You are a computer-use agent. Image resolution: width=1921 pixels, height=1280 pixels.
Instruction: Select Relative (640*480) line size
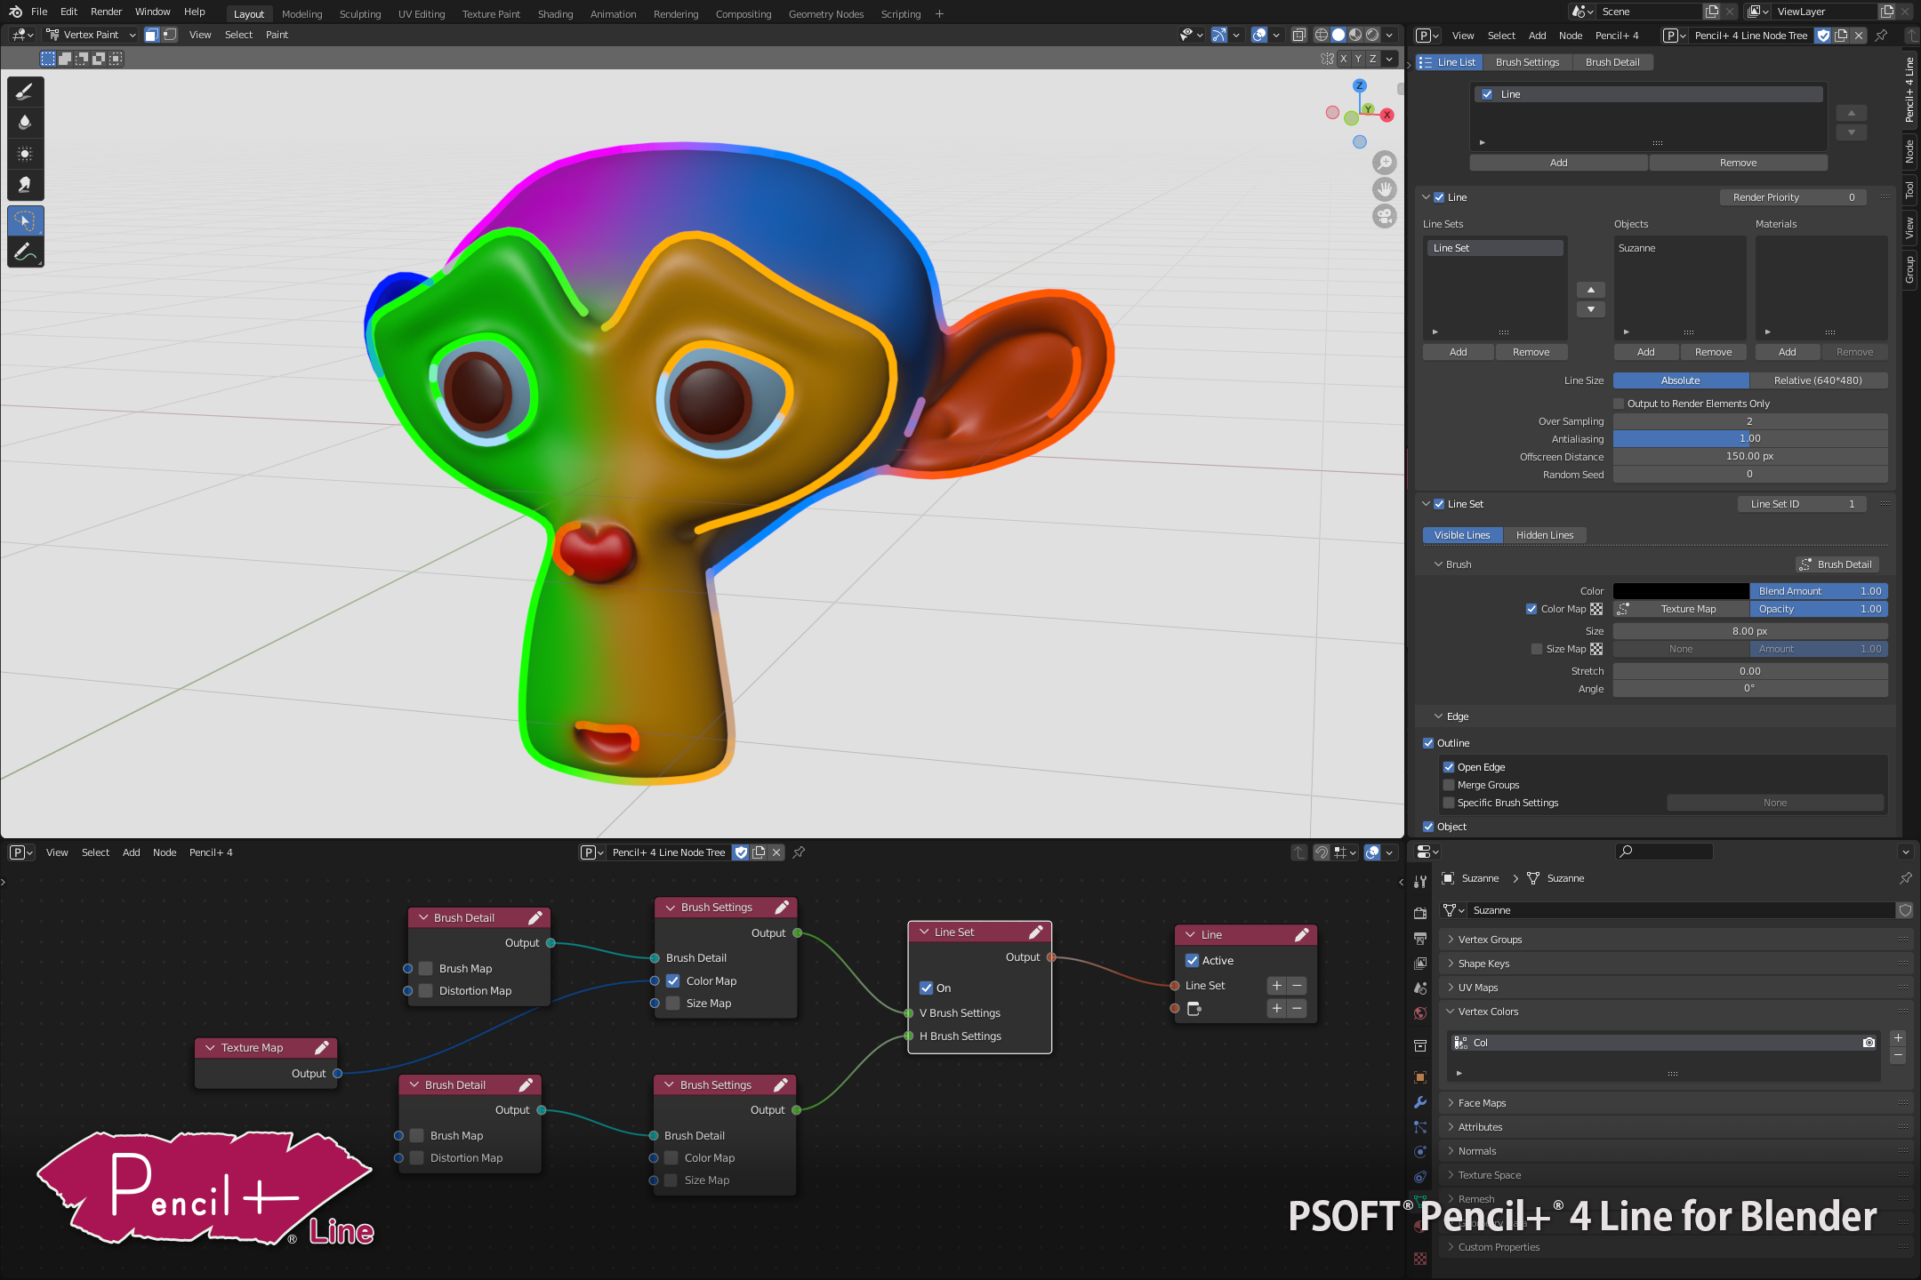tap(1817, 380)
